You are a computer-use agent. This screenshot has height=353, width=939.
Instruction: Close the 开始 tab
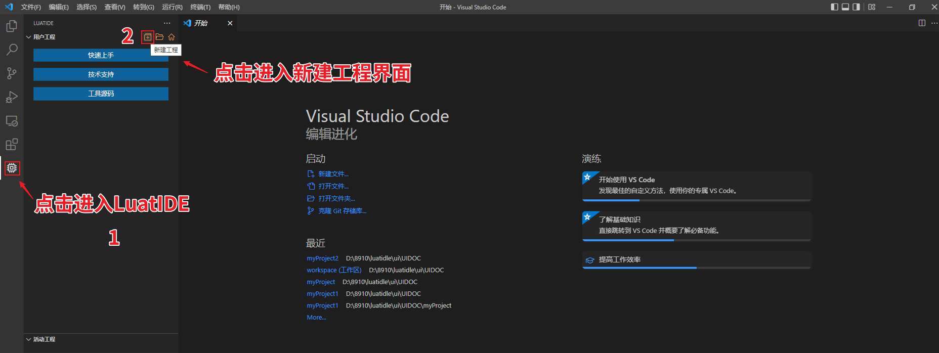click(230, 23)
